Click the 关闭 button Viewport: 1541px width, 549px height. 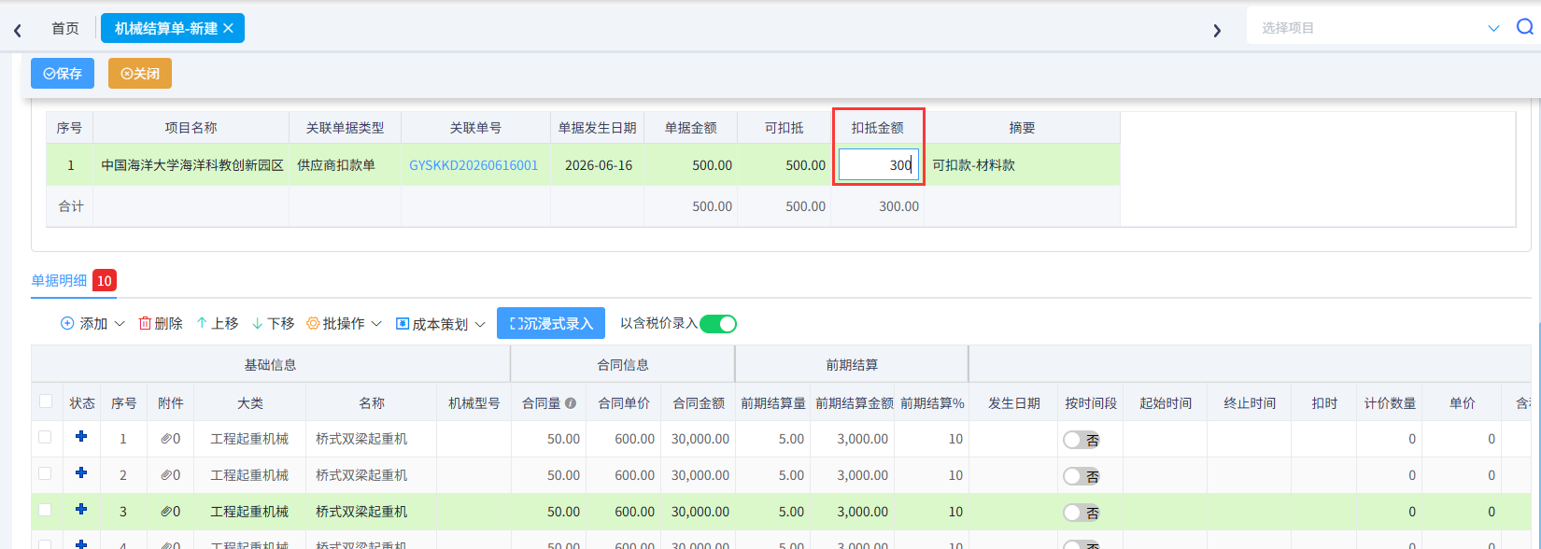click(x=140, y=74)
